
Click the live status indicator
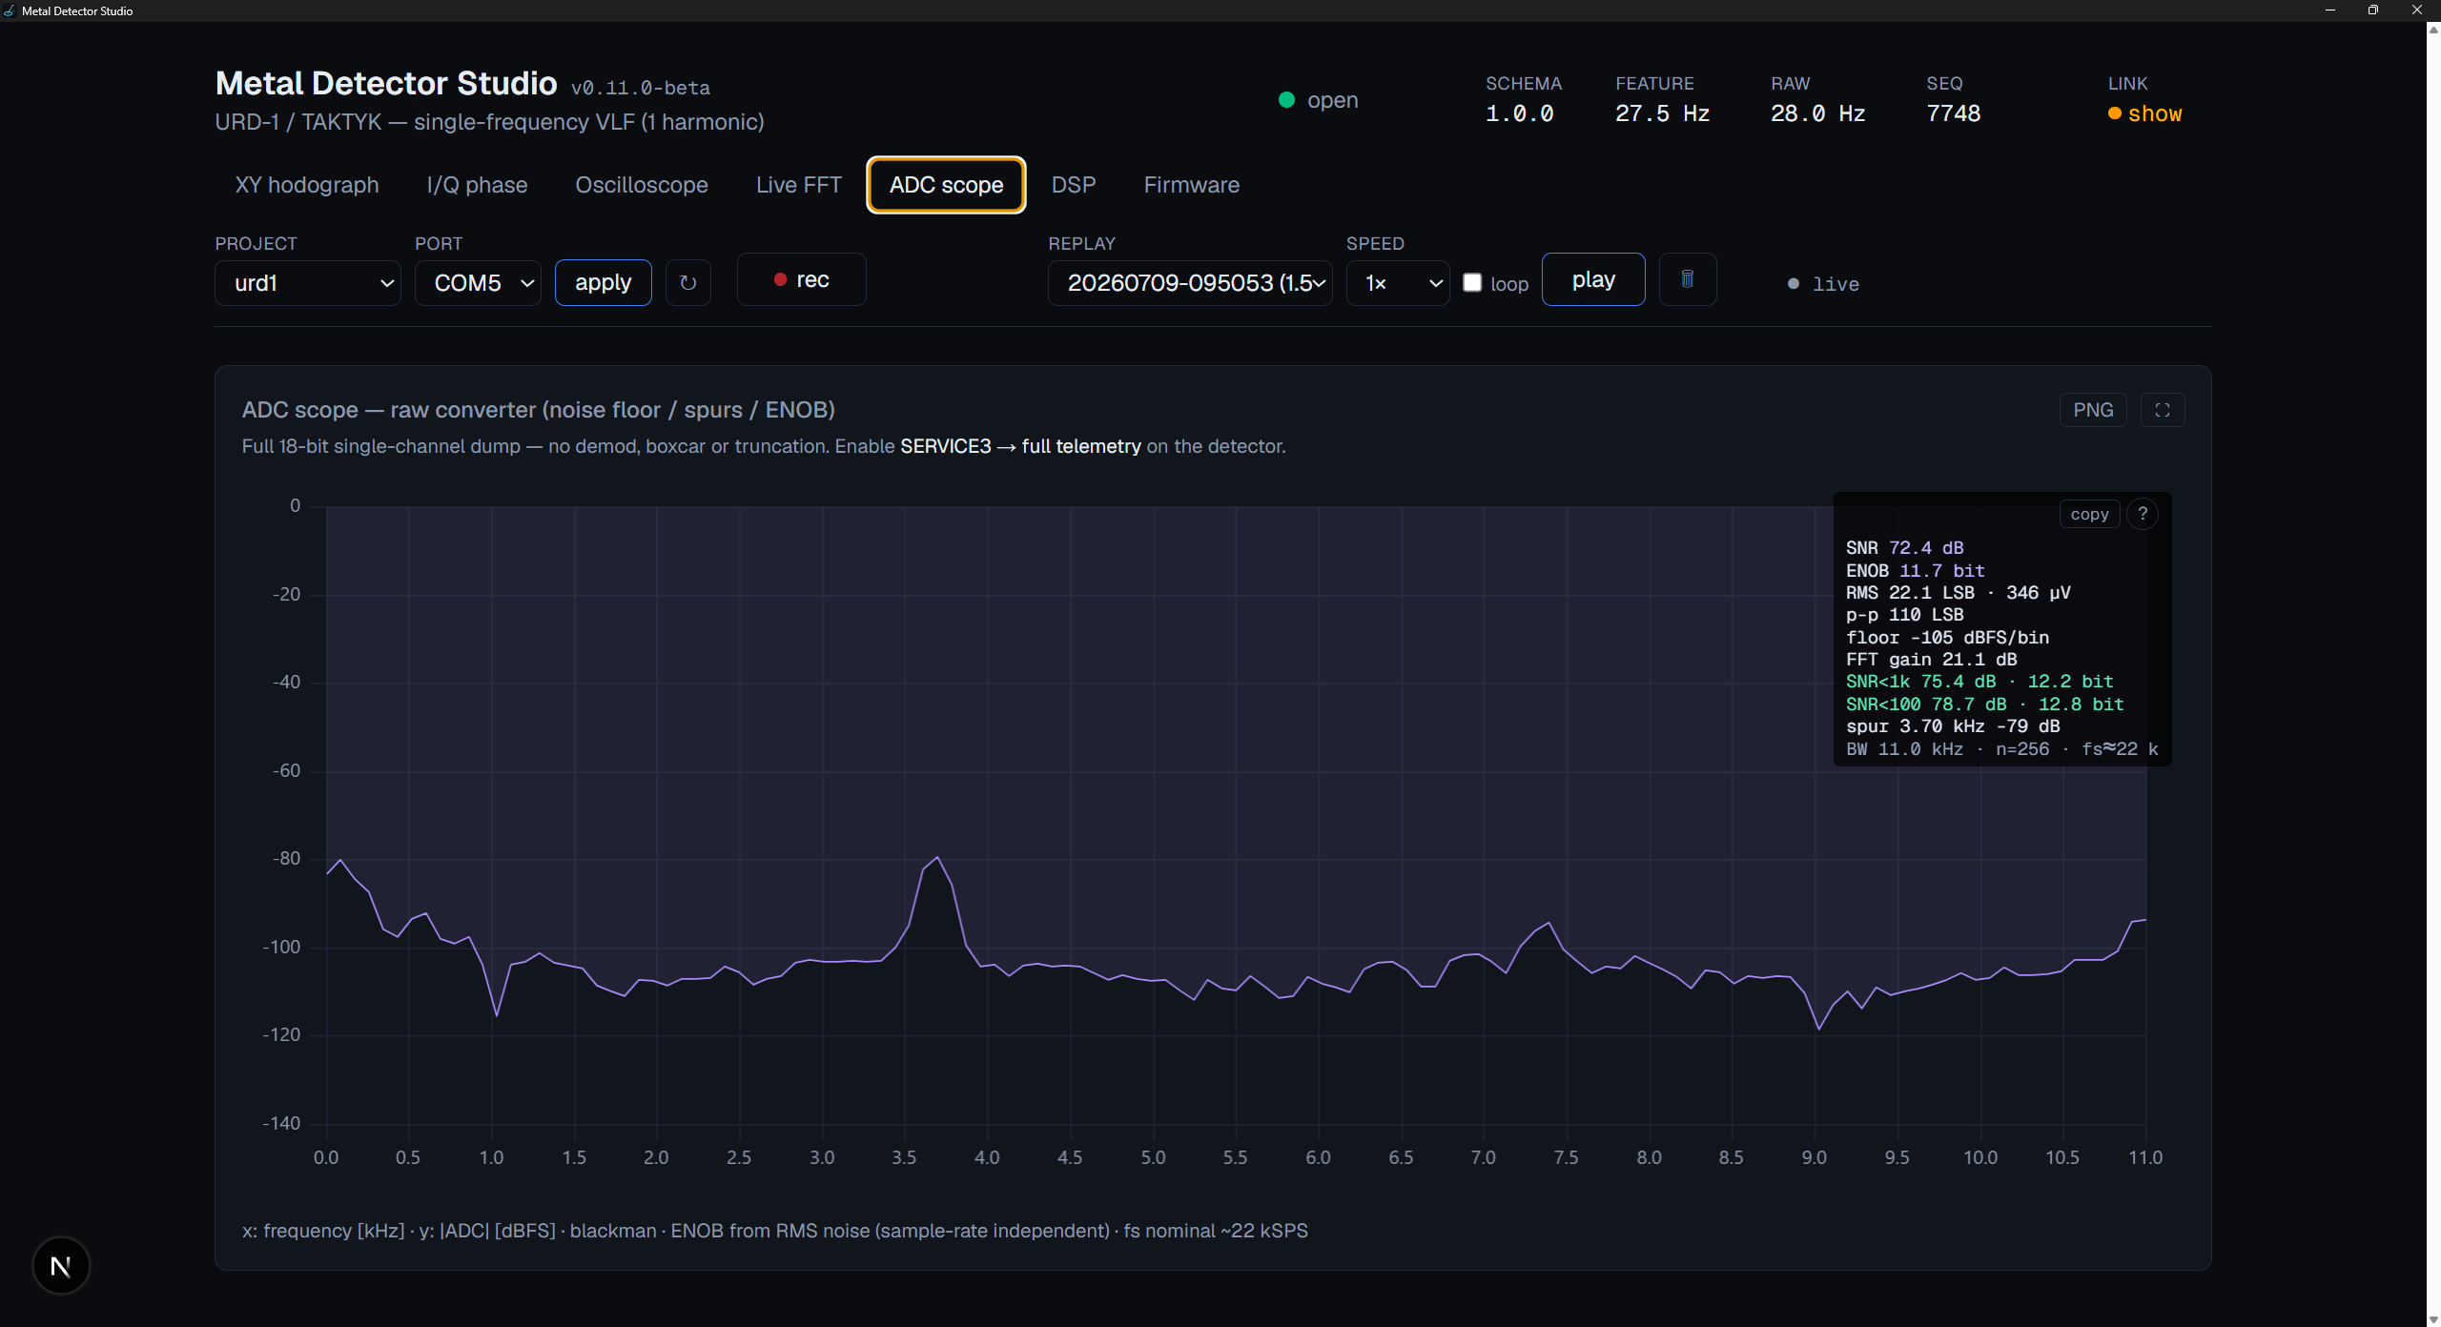(1822, 284)
